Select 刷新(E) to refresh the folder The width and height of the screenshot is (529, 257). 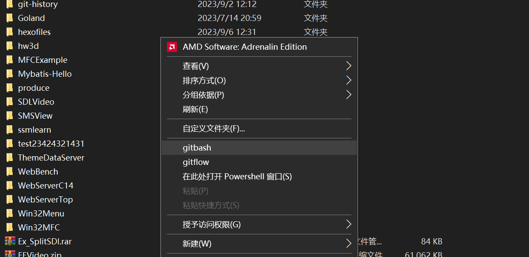point(195,109)
